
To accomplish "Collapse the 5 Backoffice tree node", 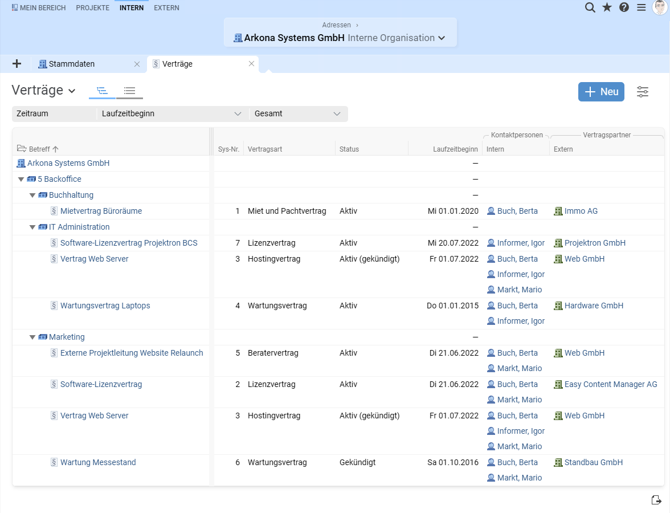I will click(x=21, y=179).
